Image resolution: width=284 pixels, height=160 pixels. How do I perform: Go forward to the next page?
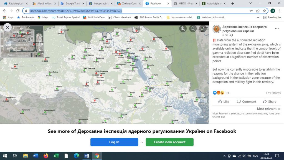(x=11, y=11)
